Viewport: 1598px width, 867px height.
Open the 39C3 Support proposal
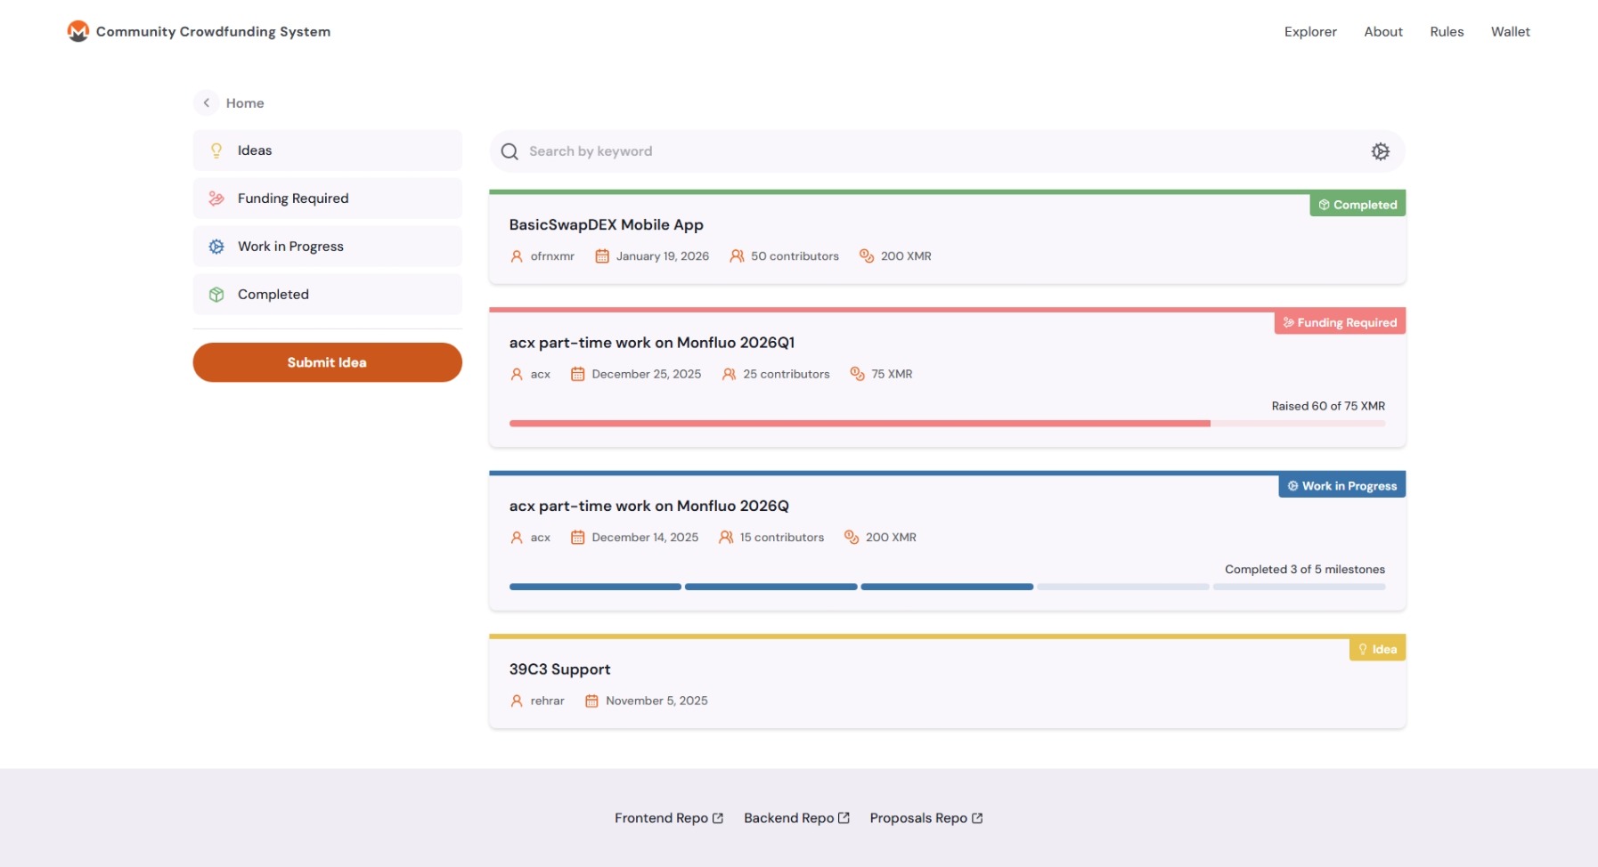click(x=559, y=669)
